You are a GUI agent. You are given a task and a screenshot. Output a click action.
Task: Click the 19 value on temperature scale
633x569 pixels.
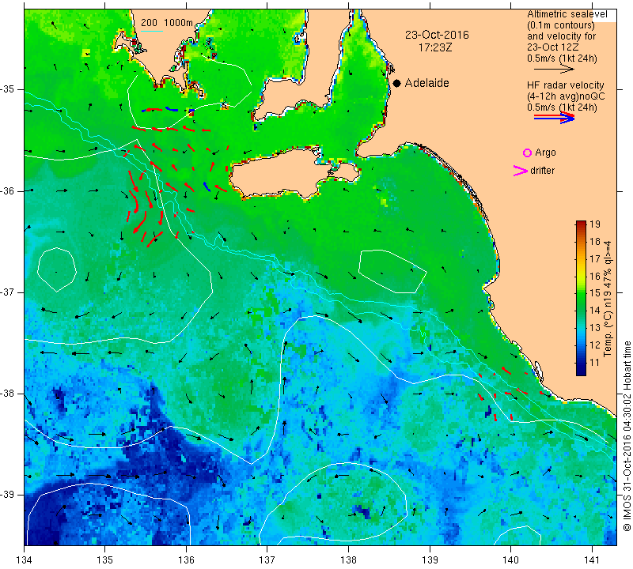point(595,224)
